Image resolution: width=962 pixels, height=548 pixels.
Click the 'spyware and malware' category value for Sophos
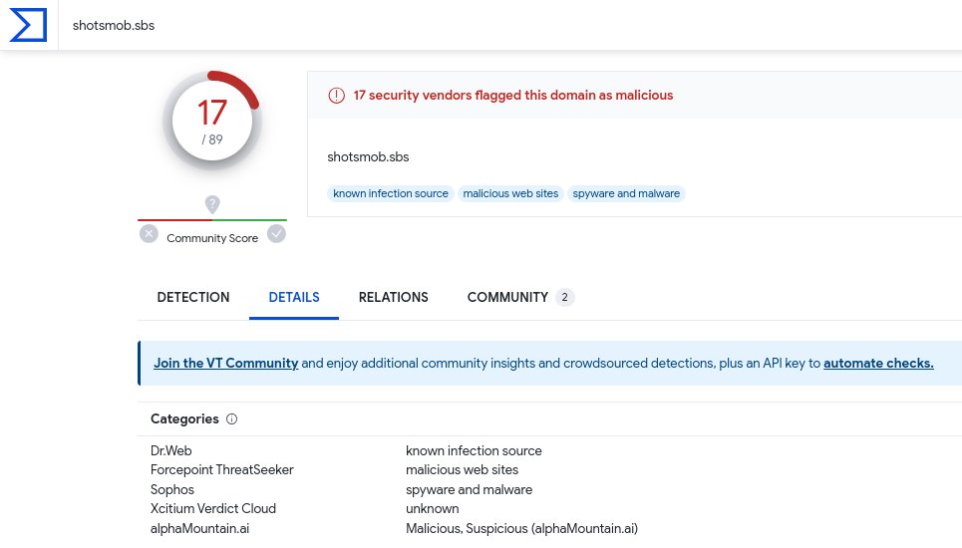470,490
